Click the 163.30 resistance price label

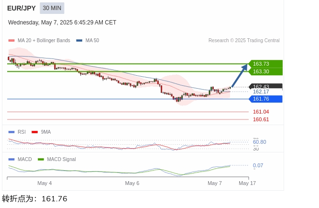pyautogui.click(x=266, y=71)
